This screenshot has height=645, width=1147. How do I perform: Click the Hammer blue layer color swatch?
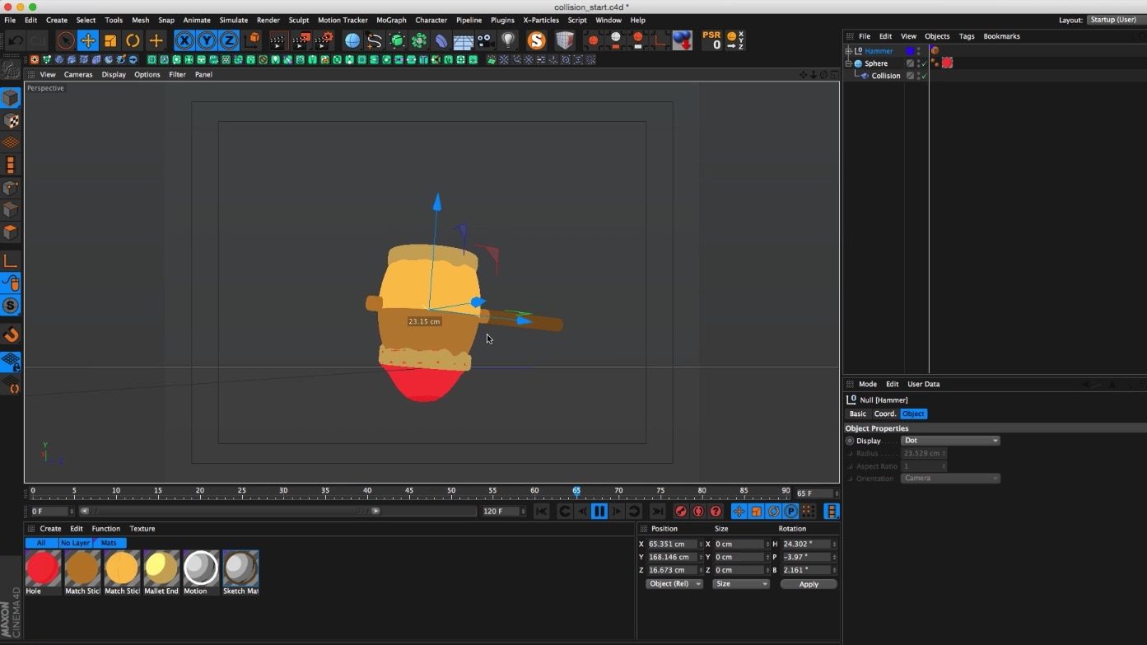coord(910,51)
